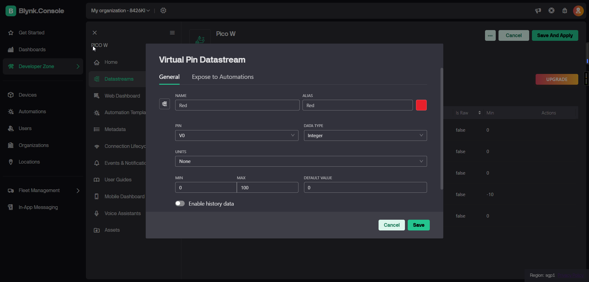Screen dimensions: 589x282
Task: Click the Default Value field
Action: coord(365,187)
